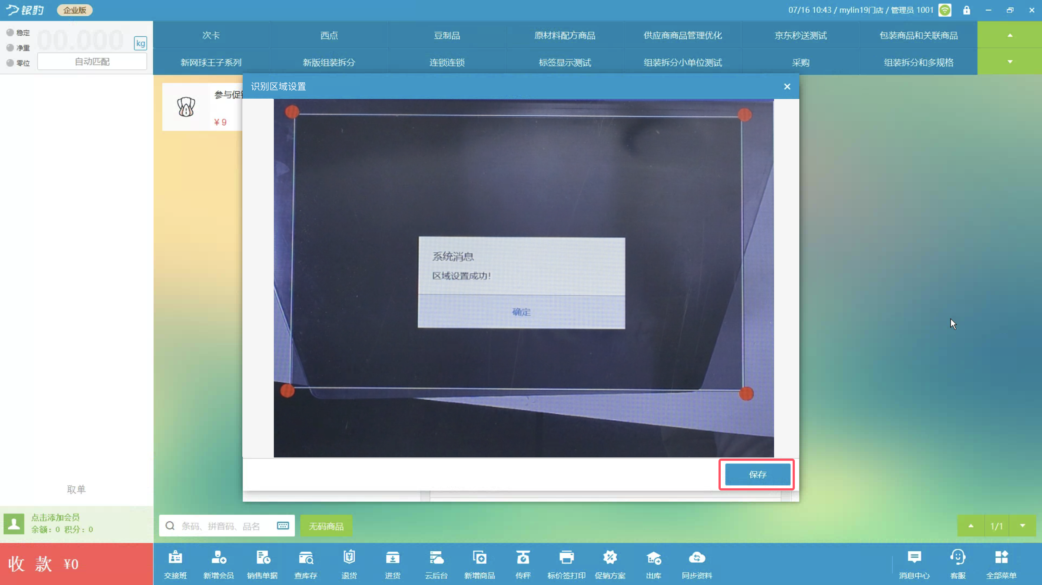Expand categories with green up arrow
Screen dimensions: 1042x585
1010,35
